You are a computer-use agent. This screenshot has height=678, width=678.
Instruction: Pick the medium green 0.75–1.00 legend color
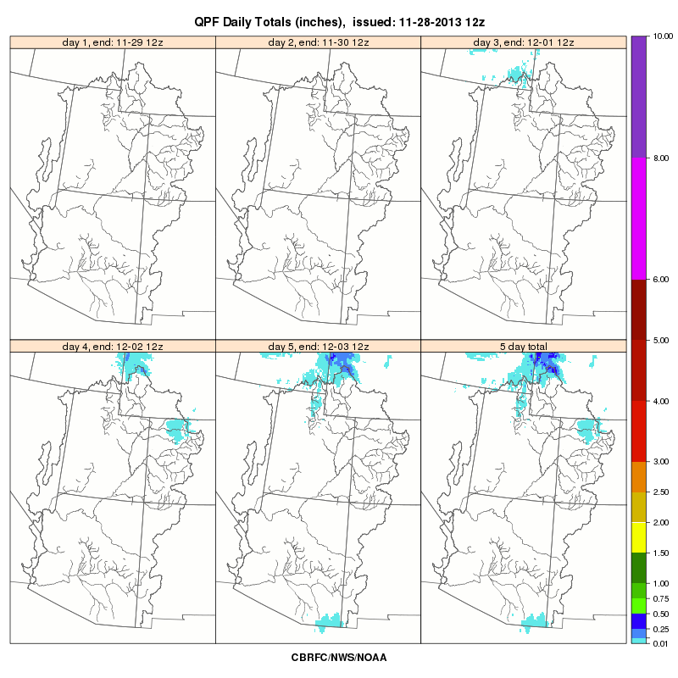[x=639, y=591]
